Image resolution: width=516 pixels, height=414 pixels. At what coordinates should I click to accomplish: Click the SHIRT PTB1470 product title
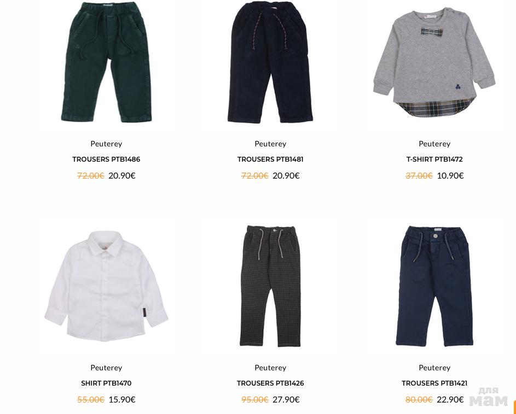tap(106, 383)
